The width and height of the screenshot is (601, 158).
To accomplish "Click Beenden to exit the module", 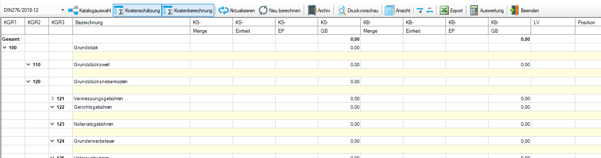I will (x=524, y=10).
